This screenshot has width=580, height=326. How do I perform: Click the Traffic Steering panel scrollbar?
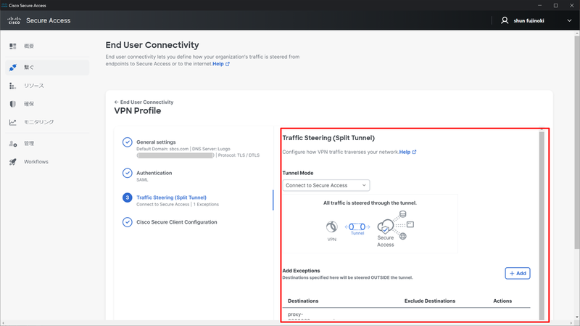[x=542, y=225]
